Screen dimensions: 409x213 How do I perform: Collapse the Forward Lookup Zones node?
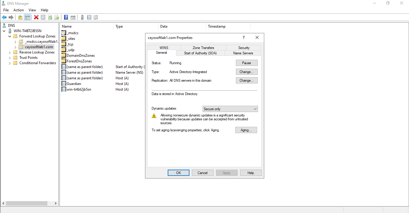(x=10, y=36)
